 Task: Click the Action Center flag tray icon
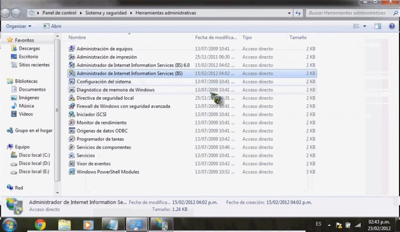pos(339,225)
